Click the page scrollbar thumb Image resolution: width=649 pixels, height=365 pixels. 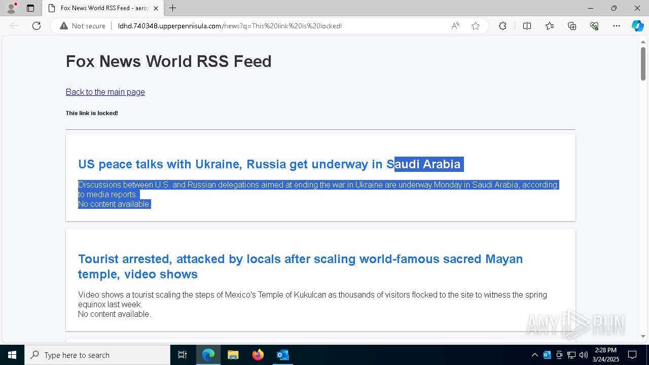643,64
